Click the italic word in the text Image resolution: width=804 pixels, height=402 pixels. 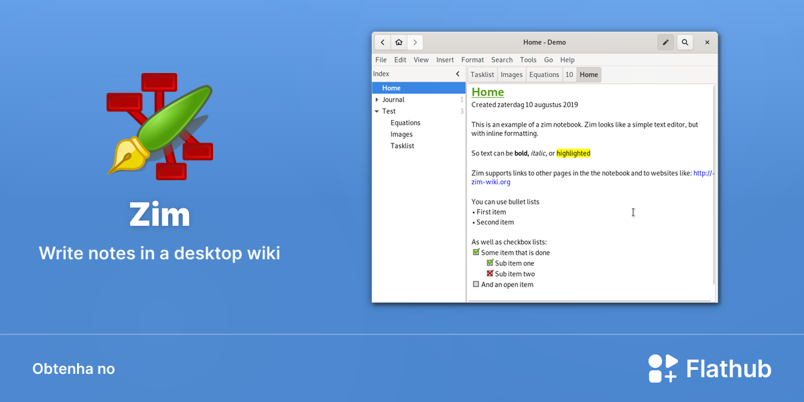(538, 153)
